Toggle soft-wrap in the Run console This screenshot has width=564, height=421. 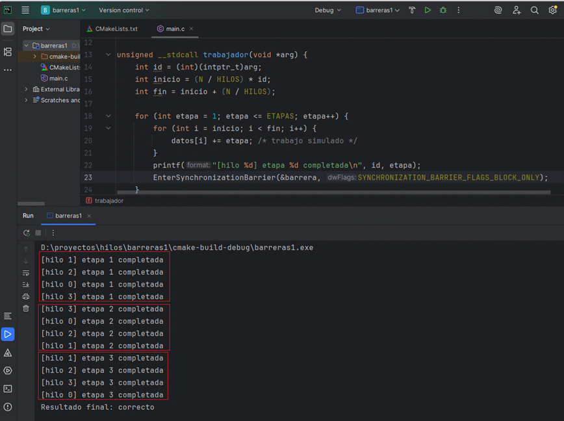tap(26, 273)
